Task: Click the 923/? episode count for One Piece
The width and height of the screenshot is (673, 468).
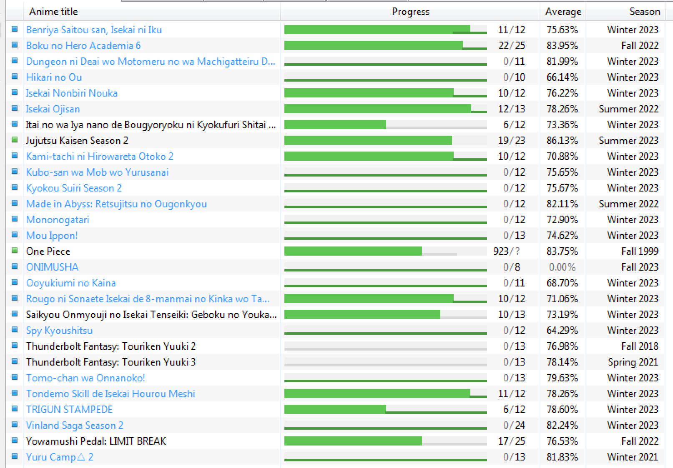Action: [x=507, y=251]
